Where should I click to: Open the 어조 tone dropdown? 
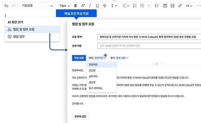click(97, 58)
